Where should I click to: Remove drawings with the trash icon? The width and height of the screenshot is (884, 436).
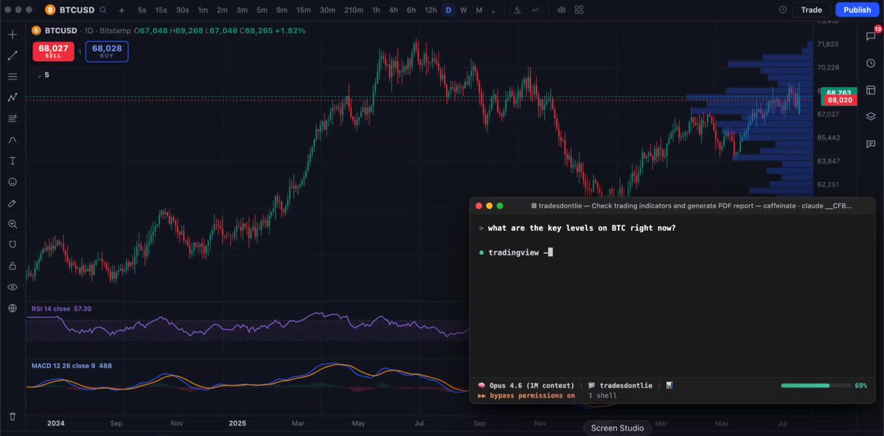[x=13, y=417]
